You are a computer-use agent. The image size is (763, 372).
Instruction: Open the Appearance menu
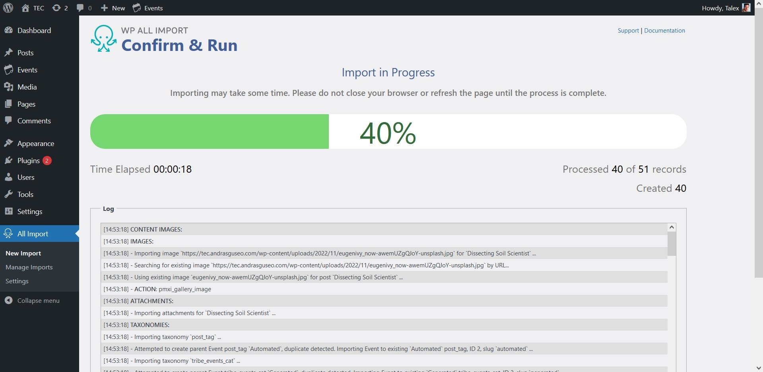pos(35,144)
